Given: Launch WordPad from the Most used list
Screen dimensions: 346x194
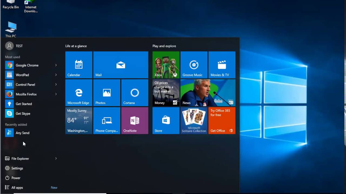Looking at the screenshot, I should [31, 75].
